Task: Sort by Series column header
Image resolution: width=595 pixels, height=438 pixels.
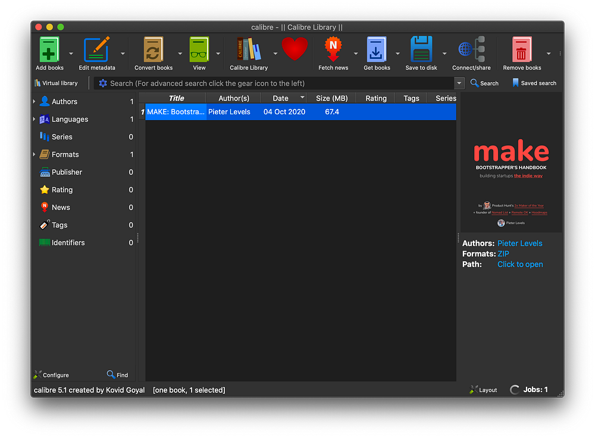Action: pos(442,98)
